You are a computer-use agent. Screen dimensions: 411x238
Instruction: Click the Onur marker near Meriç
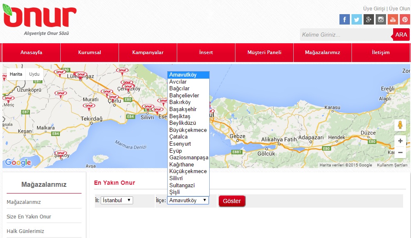[x=8, y=99]
